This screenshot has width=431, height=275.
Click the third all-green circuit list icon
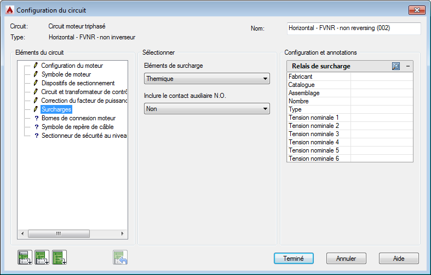(x=59, y=257)
